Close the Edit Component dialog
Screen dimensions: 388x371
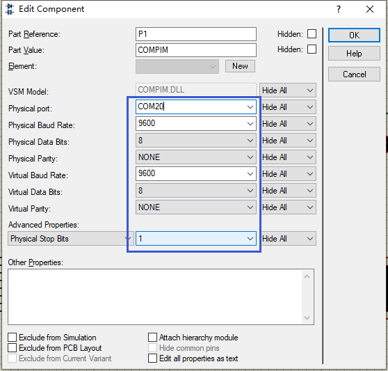tap(370, 9)
